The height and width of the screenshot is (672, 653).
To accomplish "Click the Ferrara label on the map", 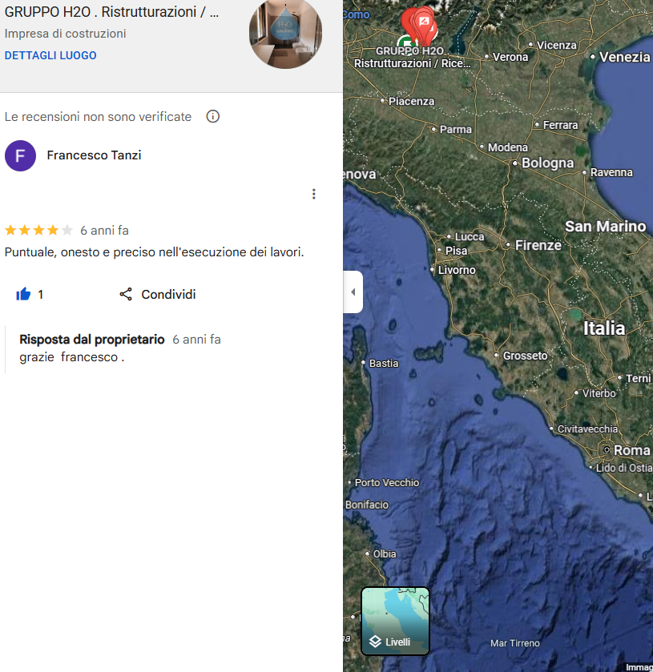I will (560, 125).
